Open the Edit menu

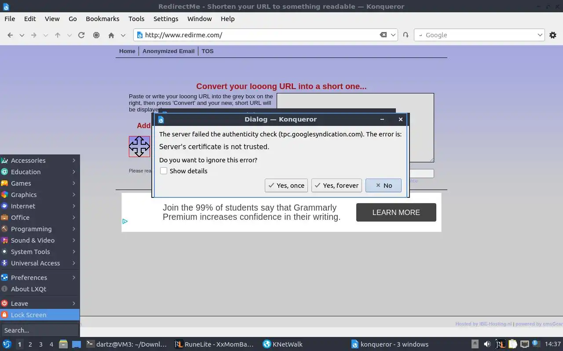click(x=30, y=19)
